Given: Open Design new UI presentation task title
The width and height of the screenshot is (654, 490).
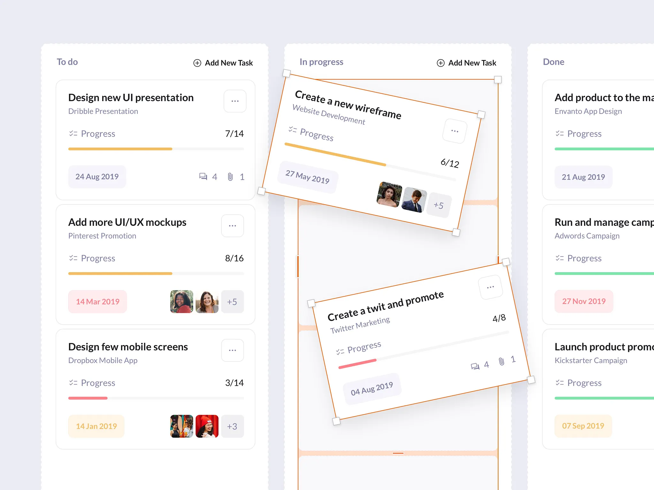Looking at the screenshot, I should 131,98.
